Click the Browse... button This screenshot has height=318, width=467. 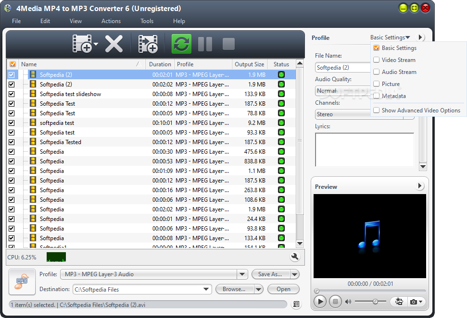click(235, 289)
